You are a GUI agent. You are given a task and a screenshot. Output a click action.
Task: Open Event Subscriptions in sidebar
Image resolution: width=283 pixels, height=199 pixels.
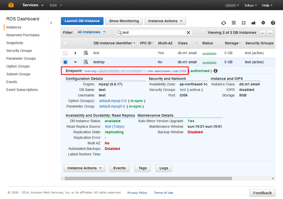click(22, 90)
